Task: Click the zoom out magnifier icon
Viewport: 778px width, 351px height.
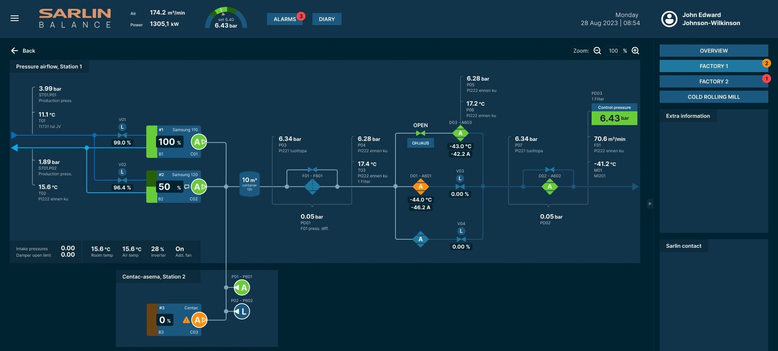Action: point(597,51)
